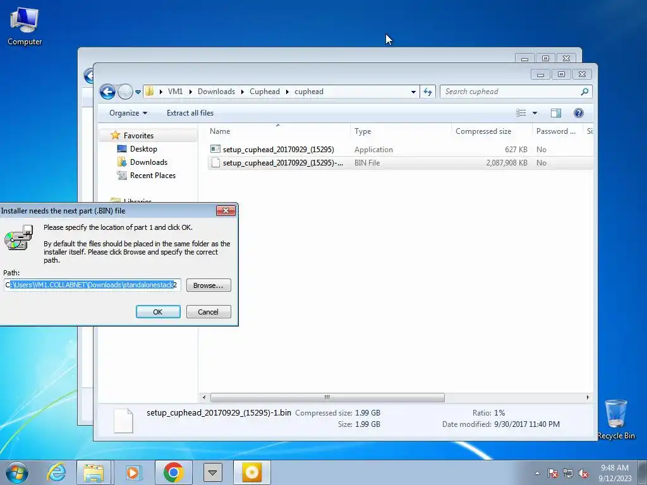This screenshot has width=647, height=485.
Task: Select setup_cuphead_20170929_(15295) application file
Action: click(x=279, y=150)
